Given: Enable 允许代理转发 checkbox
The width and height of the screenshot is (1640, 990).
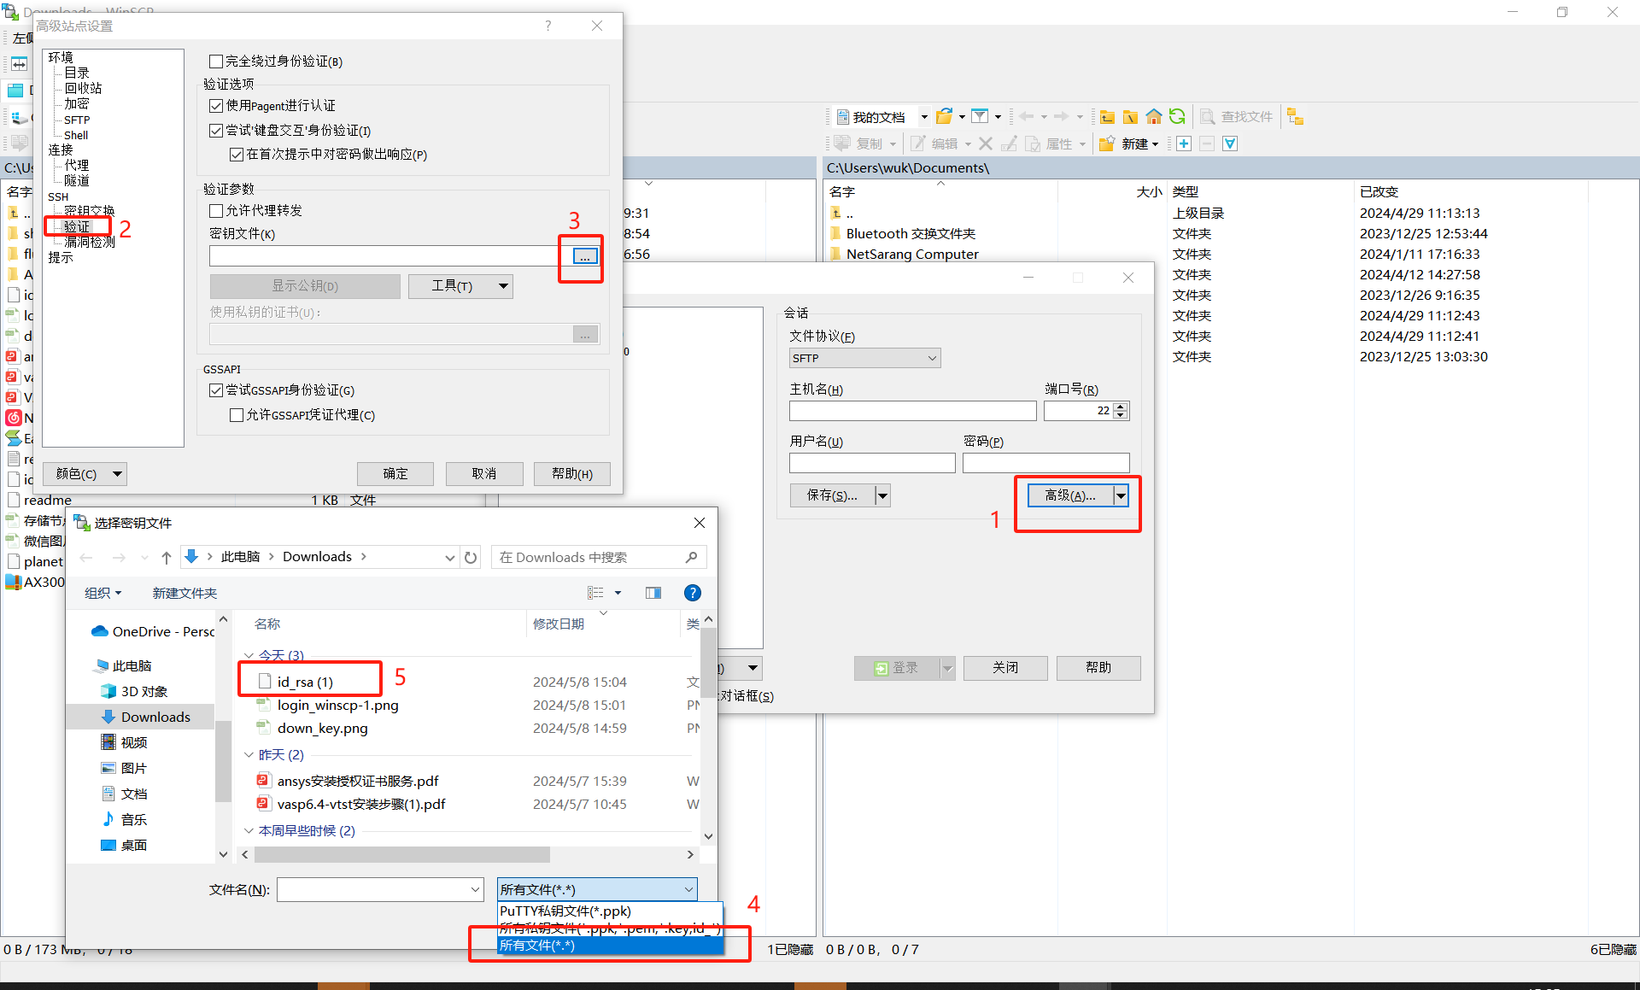Looking at the screenshot, I should point(216,211).
